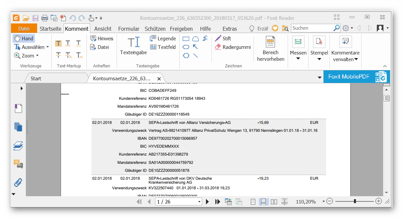Open the Comments side panel
This screenshot has height=218, width=403.
click(18, 164)
